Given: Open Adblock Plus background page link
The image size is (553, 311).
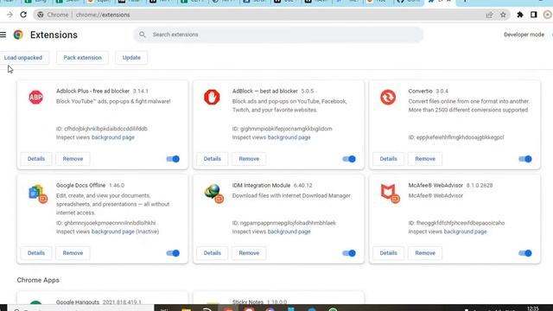Looking at the screenshot, I should pyautogui.click(x=113, y=137).
